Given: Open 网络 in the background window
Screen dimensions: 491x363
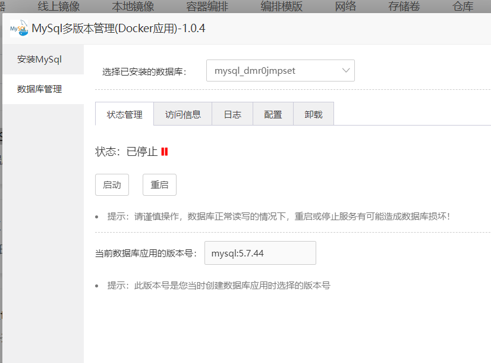Looking at the screenshot, I should (x=345, y=7).
